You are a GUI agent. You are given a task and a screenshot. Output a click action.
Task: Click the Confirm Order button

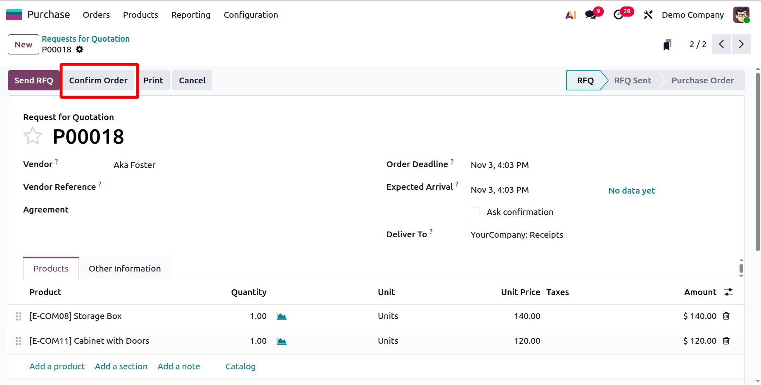[98, 80]
